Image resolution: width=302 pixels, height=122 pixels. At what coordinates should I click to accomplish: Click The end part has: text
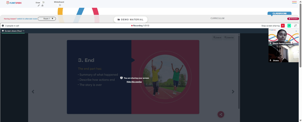click(x=90, y=69)
